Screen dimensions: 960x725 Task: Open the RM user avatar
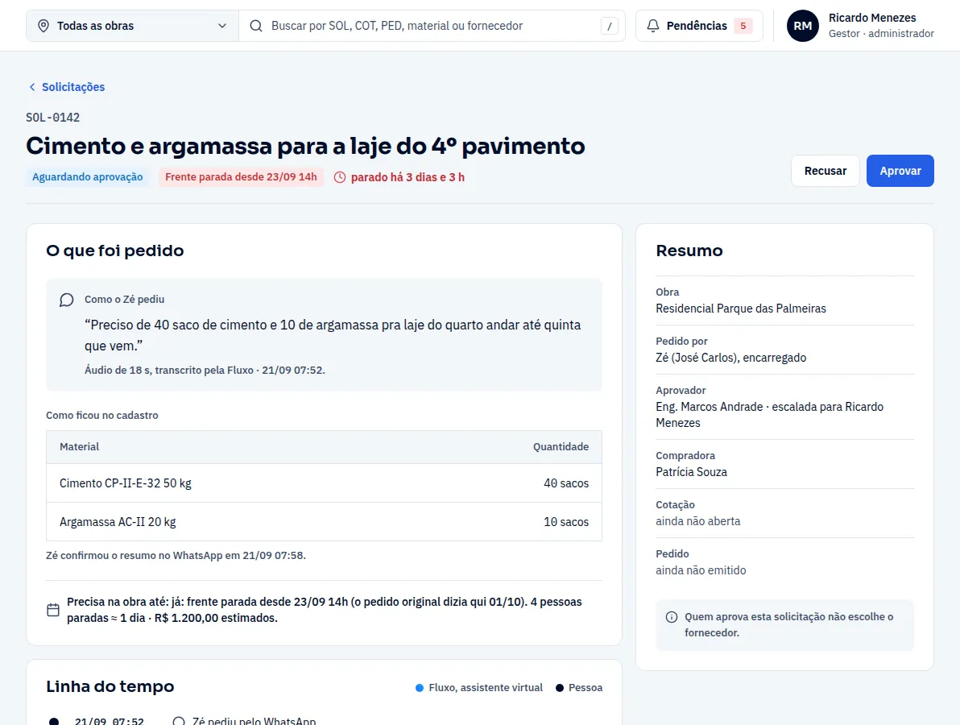point(803,26)
